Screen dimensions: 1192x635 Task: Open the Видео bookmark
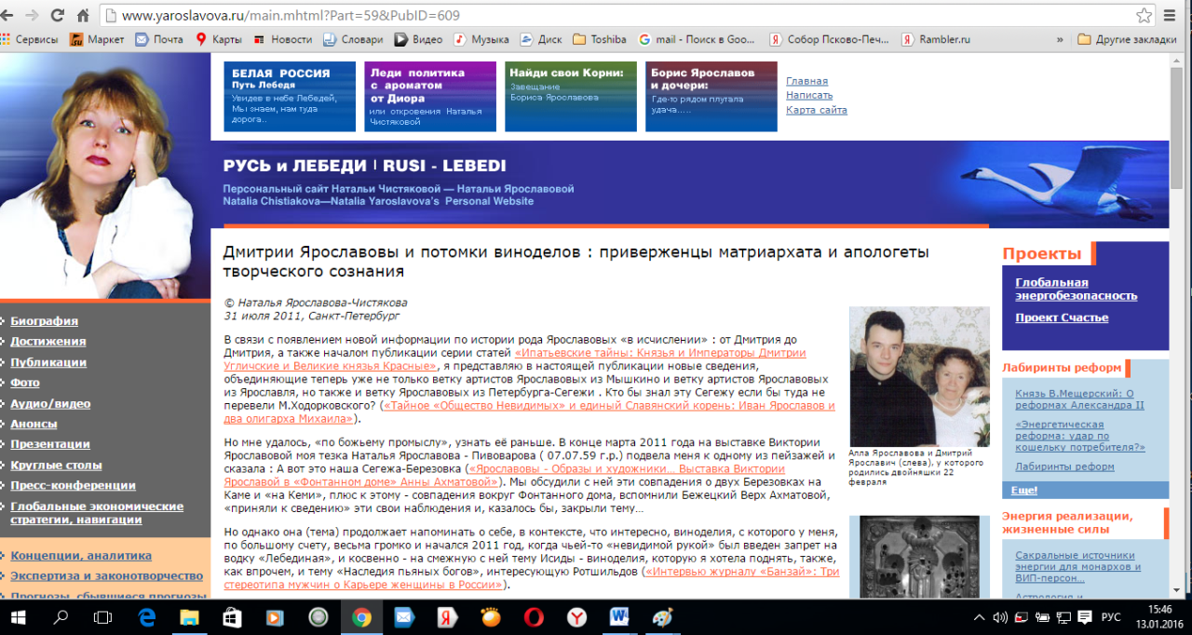click(418, 40)
